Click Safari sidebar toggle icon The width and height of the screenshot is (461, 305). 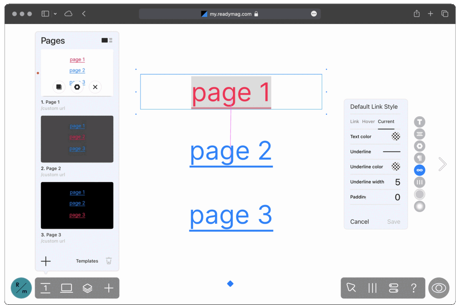[45, 14]
